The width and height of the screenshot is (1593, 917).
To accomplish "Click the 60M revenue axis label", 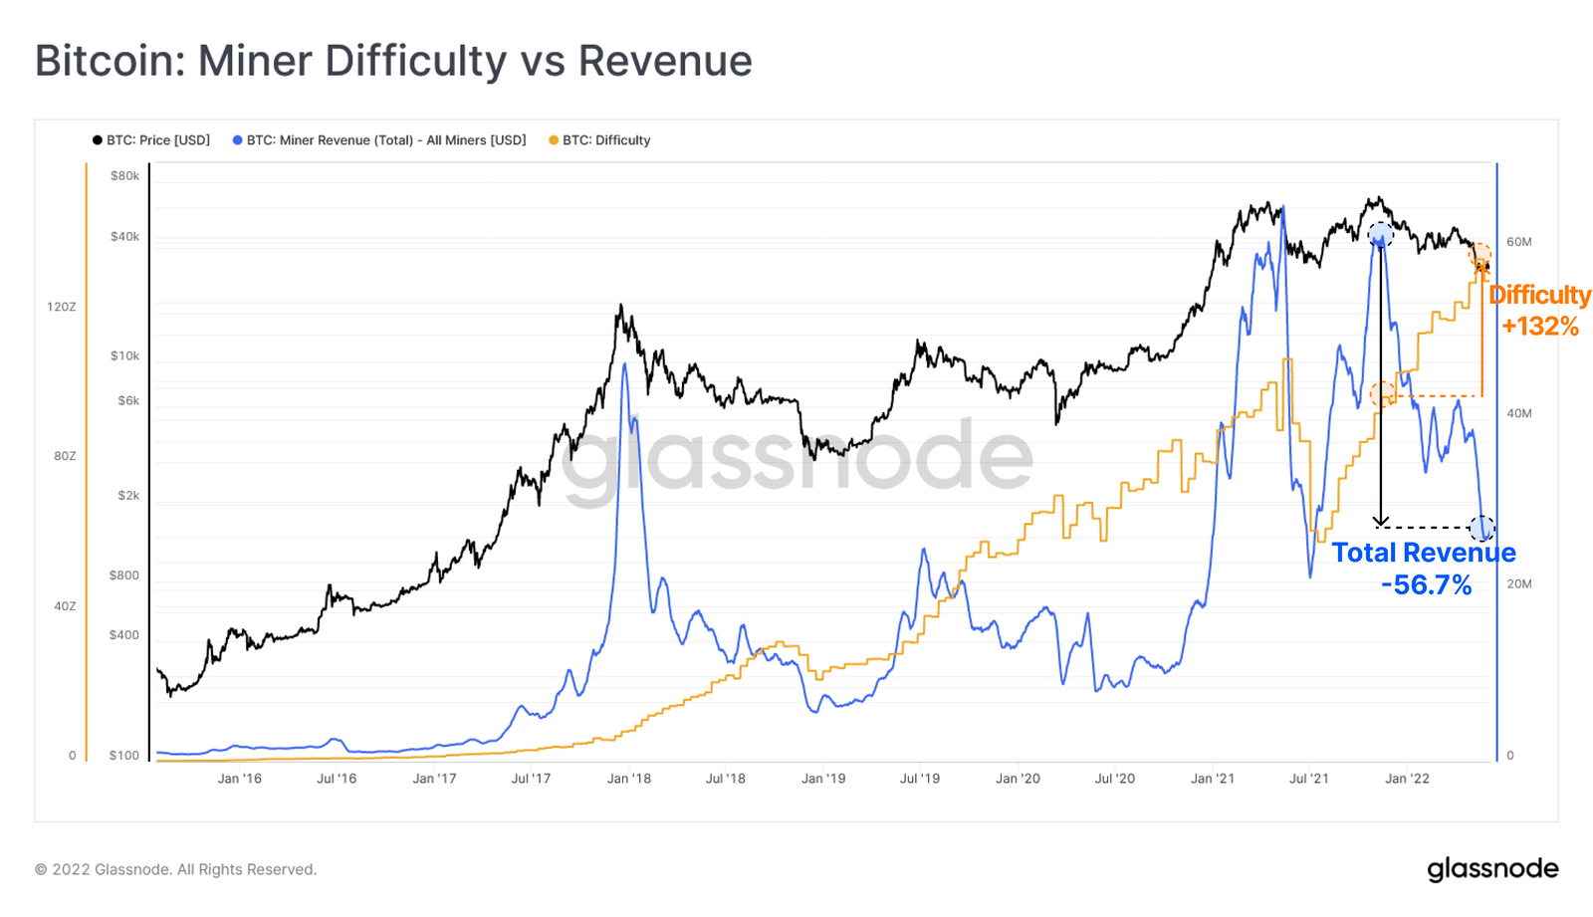I will click(x=1519, y=242).
